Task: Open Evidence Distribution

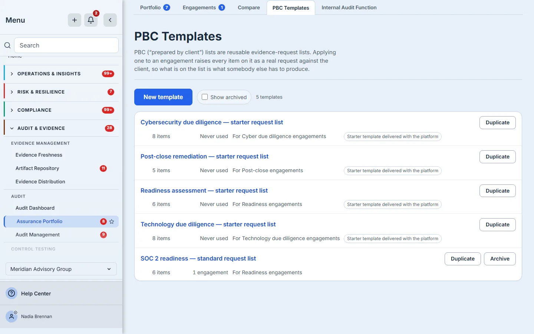Action: coord(40,181)
